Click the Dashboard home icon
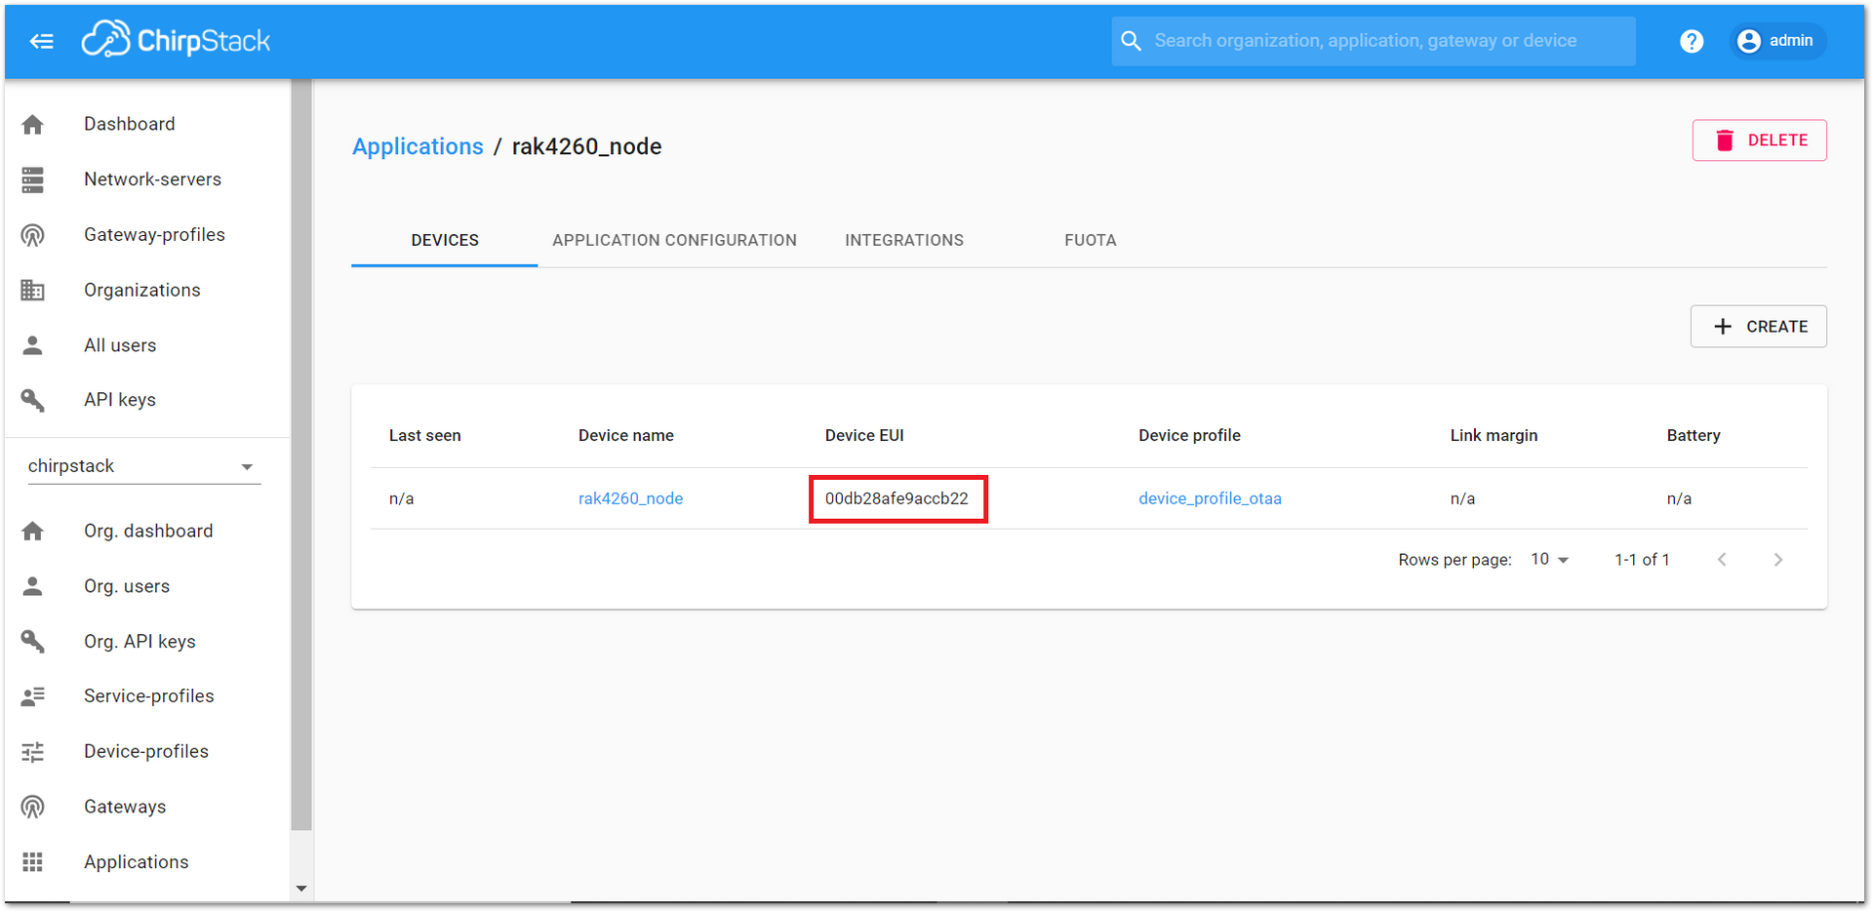This screenshot has height=912, width=1873. tap(33, 125)
